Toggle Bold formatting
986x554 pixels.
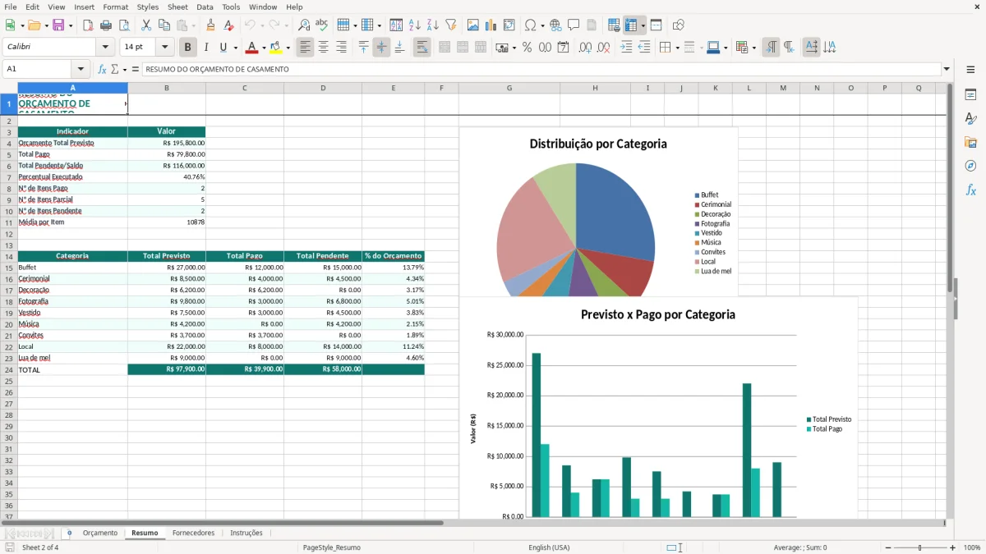click(188, 48)
